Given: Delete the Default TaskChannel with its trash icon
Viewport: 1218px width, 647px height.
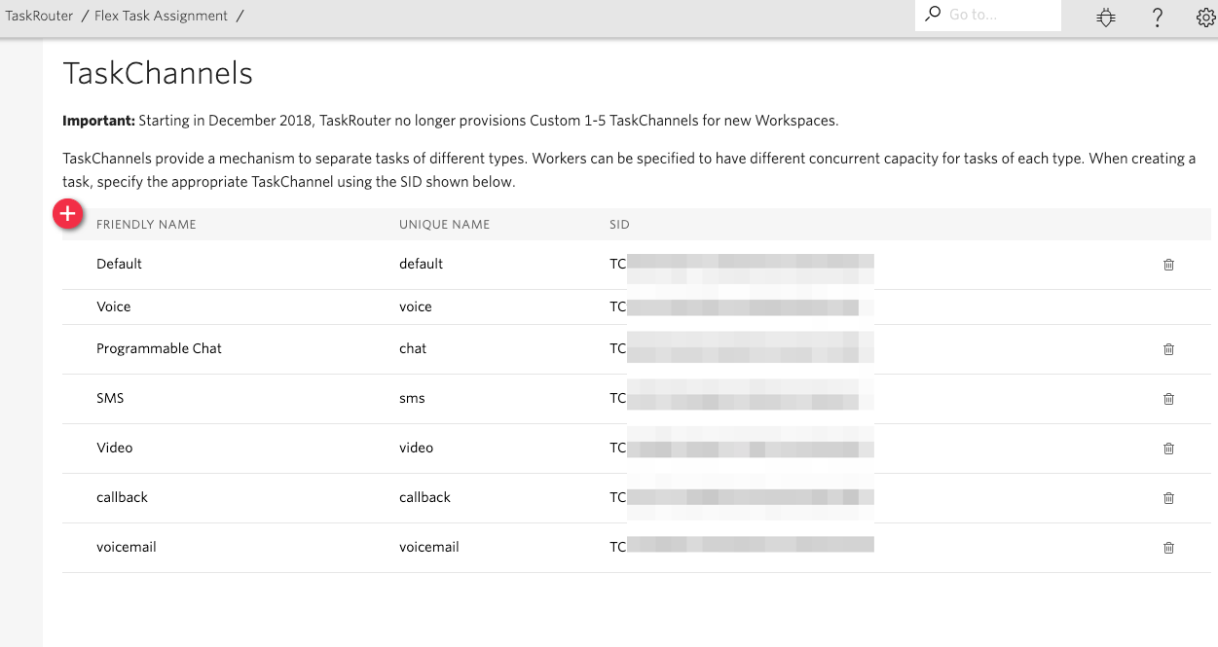Looking at the screenshot, I should tap(1168, 264).
